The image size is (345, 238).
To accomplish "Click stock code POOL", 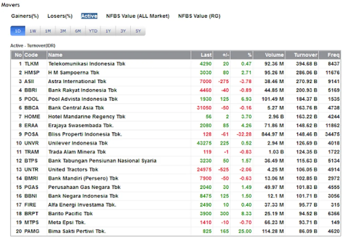I will click(x=31, y=99).
